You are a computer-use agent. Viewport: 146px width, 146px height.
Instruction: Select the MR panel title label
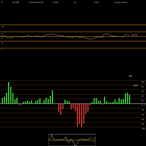coord(130,76)
